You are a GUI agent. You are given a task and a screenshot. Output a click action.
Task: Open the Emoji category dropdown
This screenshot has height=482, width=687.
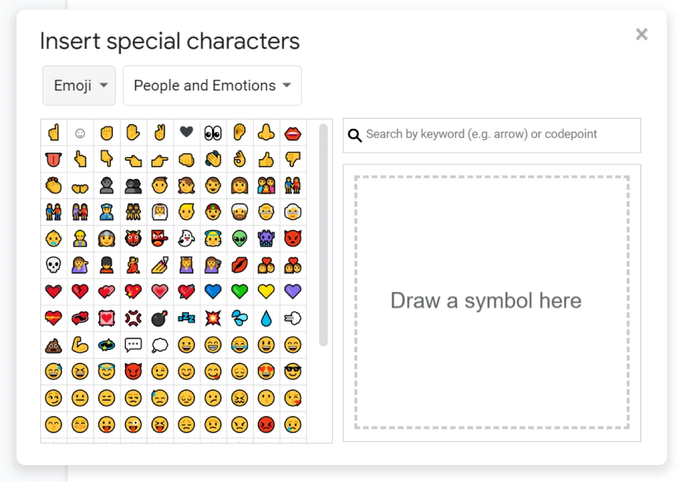point(78,85)
